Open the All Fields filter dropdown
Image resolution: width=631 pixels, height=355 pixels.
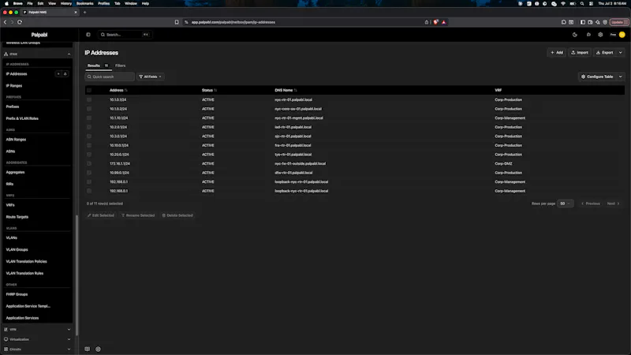(150, 77)
